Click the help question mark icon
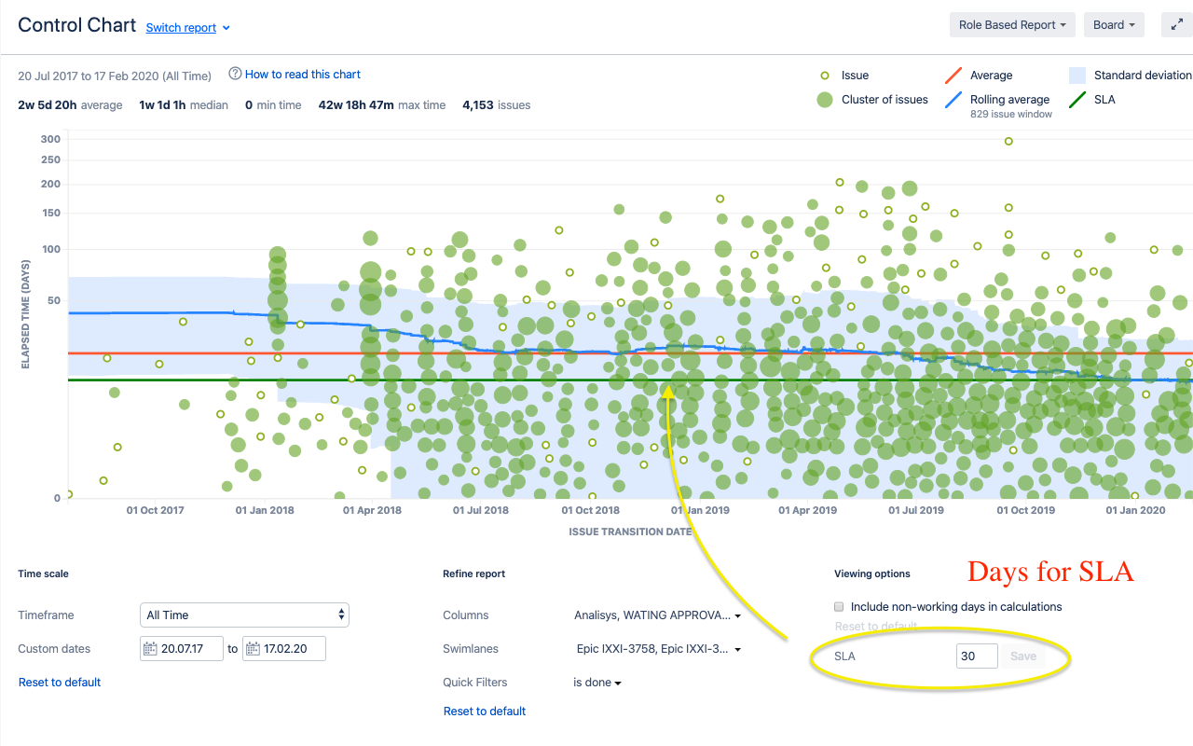The width and height of the screenshot is (1193, 746). (x=235, y=74)
